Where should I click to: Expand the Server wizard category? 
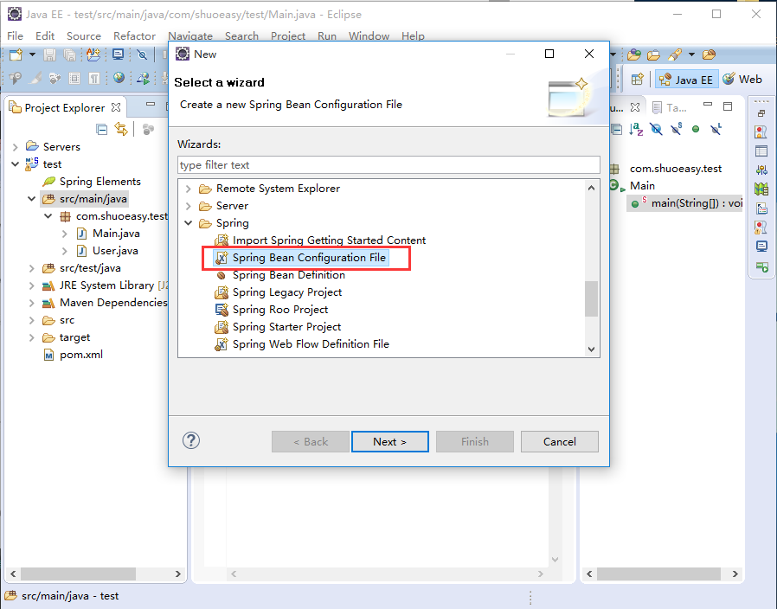point(189,206)
